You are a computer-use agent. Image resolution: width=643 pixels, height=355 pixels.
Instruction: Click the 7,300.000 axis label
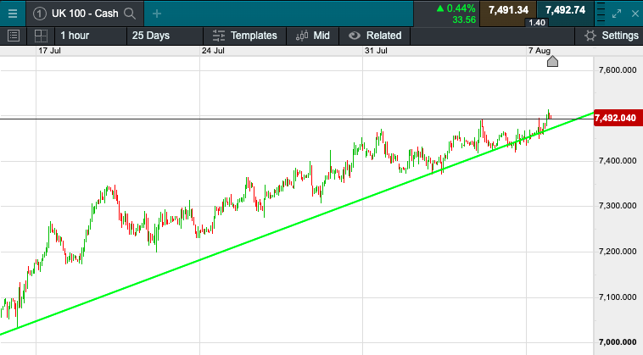pos(618,206)
